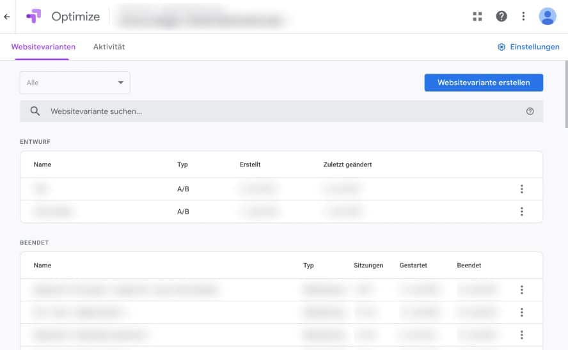
Task: Click A/B type in second draft row
Action: click(184, 212)
